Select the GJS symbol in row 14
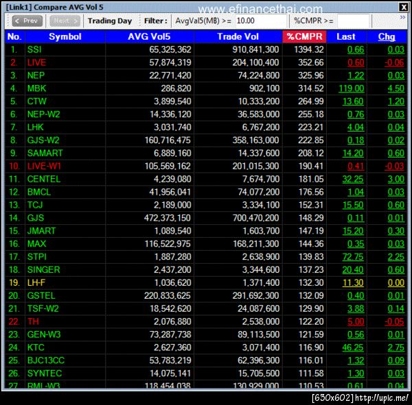 coord(36,218)
